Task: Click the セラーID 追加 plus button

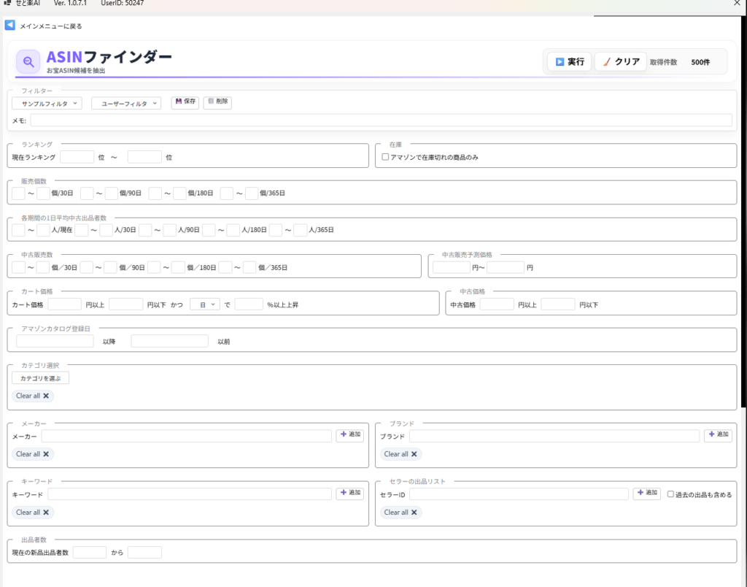Action: point(647,494)
